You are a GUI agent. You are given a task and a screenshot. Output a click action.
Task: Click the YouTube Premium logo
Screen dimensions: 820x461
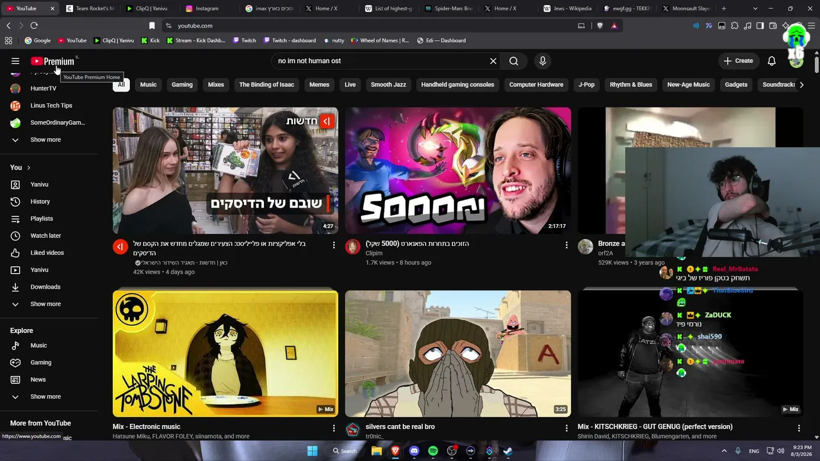[53, 61]
